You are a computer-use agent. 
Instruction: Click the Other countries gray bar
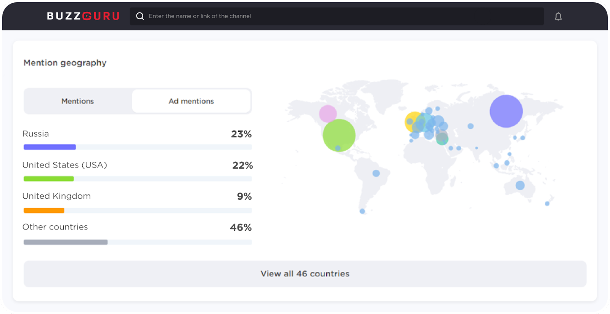point(66,242)
